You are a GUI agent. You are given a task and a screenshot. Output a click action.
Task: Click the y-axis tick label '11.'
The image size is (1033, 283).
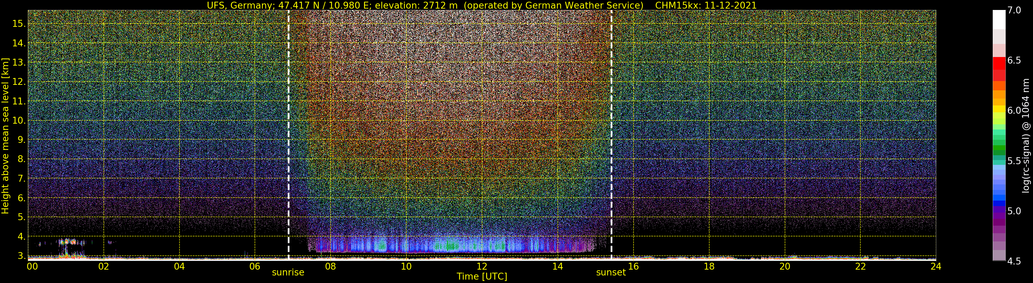coord(19,101)
